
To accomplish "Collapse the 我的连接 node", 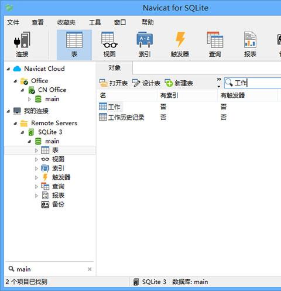I will 8,111.
